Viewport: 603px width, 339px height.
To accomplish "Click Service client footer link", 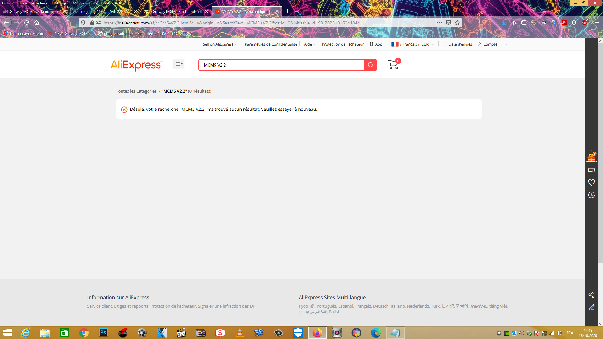I will [100, 306].
